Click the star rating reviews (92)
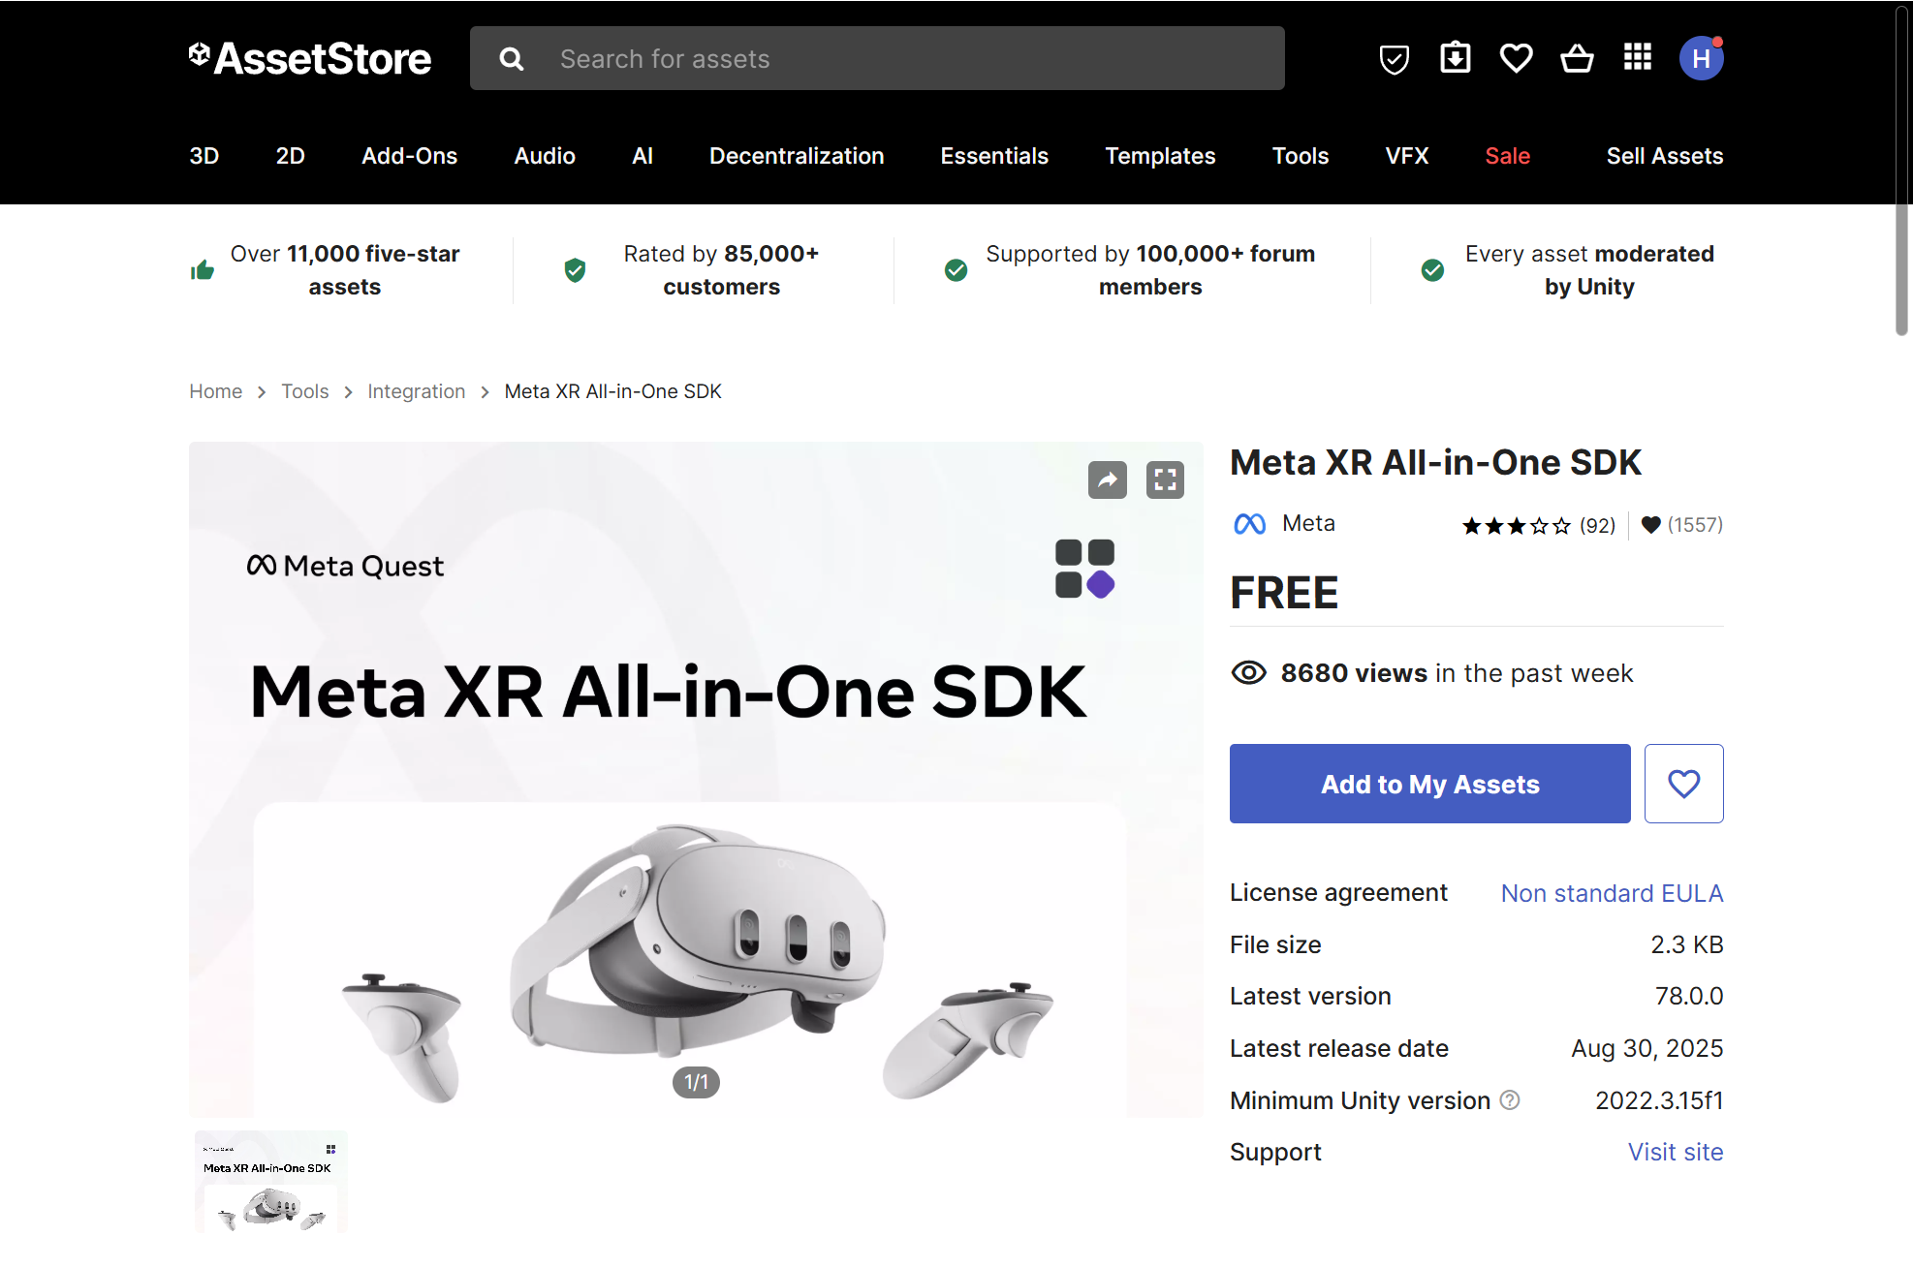Viewport: 1913px width, 1267px height. point(1537,525)
